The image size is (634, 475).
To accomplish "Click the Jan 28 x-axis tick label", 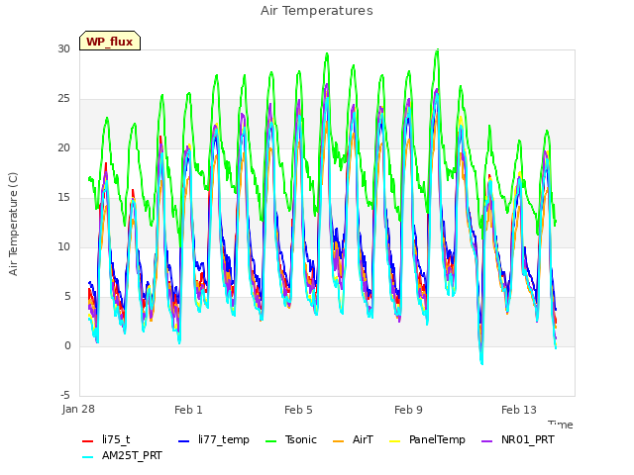I will (78, 409).
